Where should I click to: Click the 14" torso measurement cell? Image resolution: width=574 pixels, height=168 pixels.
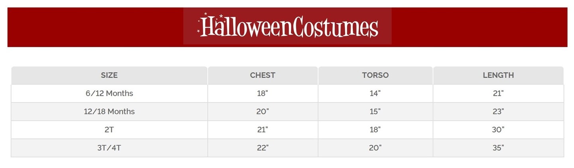pyautogui.click(x=375, y=93)
